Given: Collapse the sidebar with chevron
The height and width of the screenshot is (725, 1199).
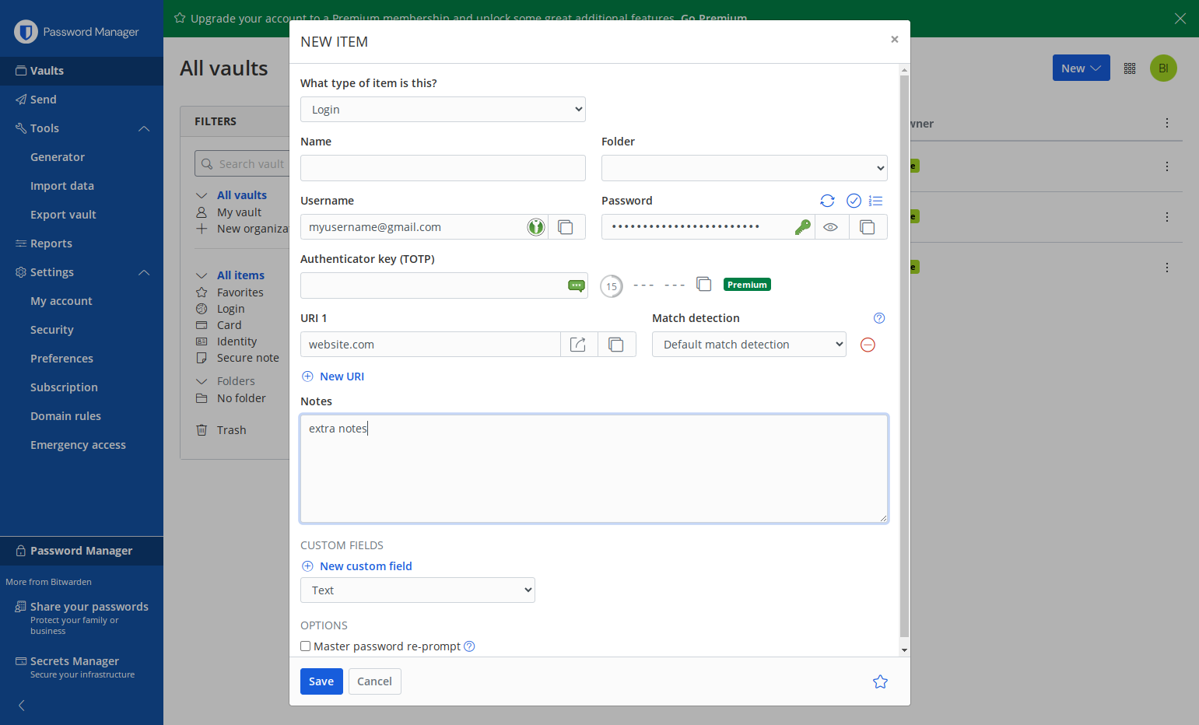Looking at the screenshot, I should coord(22,706).
